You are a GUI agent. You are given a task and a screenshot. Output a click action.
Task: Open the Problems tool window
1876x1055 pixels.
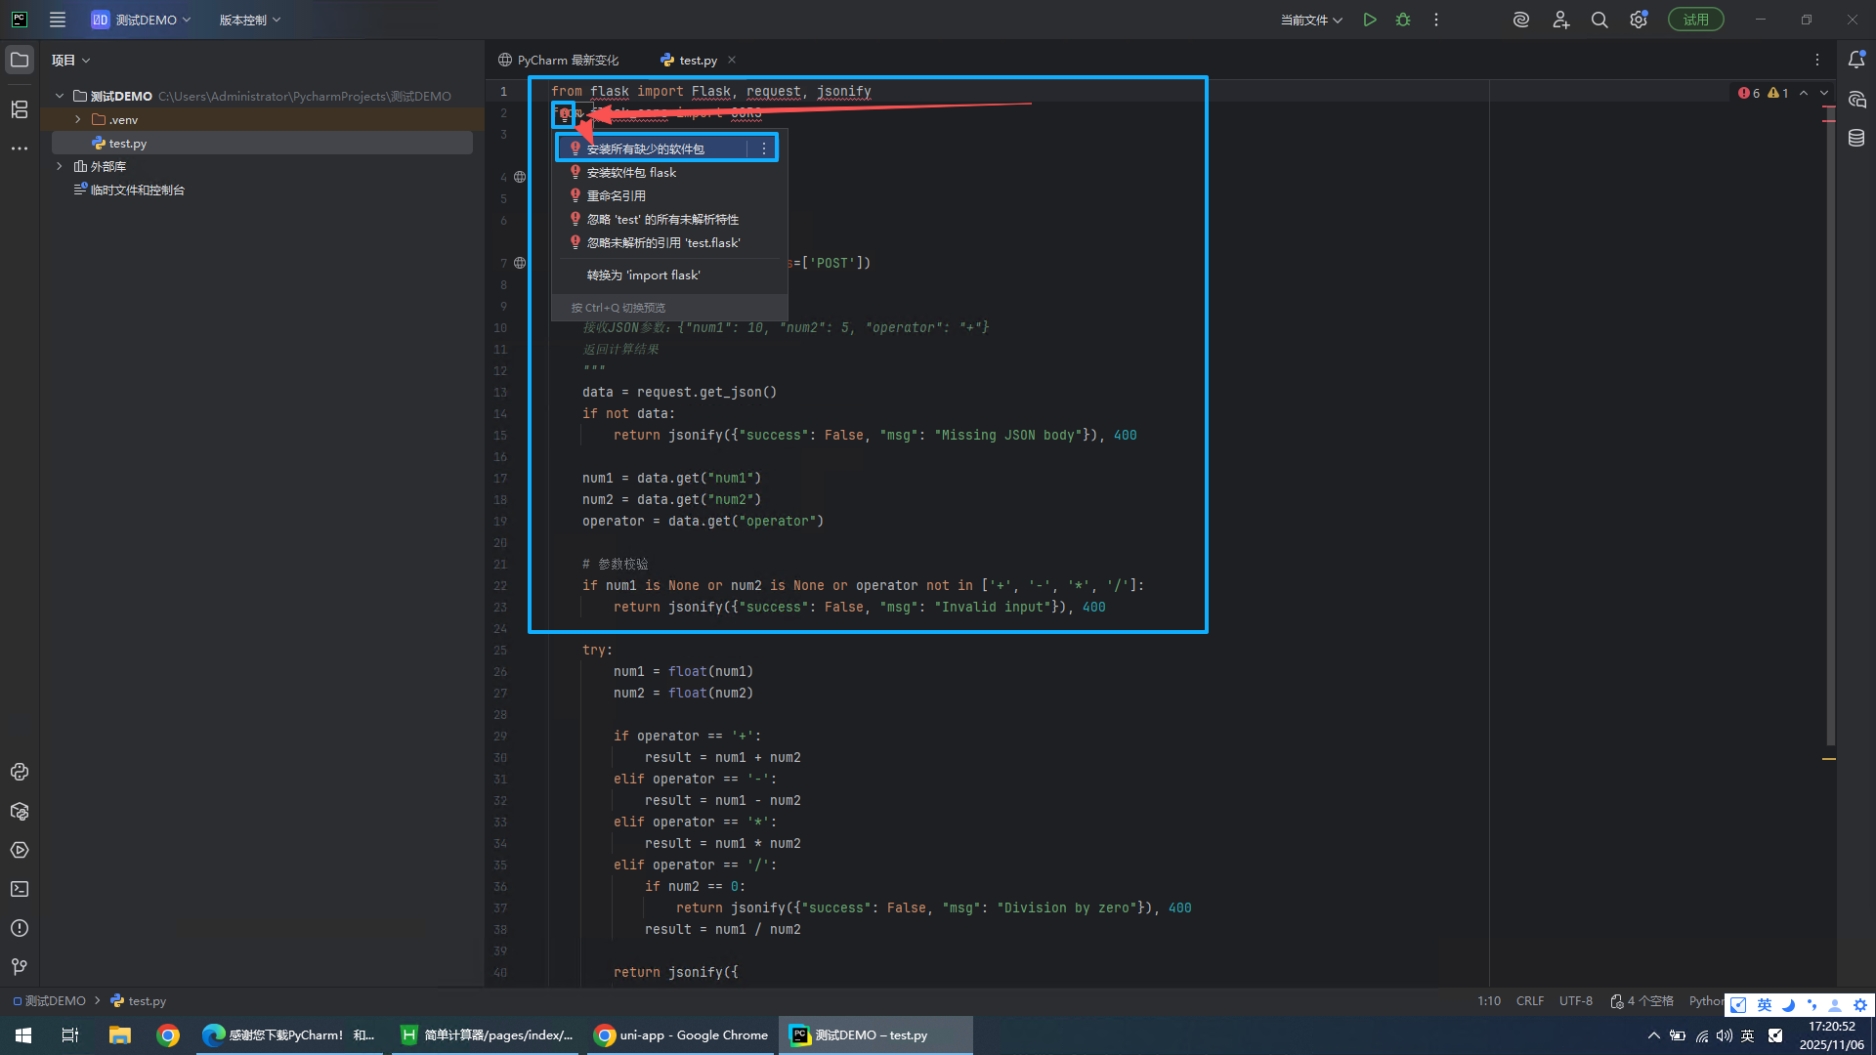point(20,928)
